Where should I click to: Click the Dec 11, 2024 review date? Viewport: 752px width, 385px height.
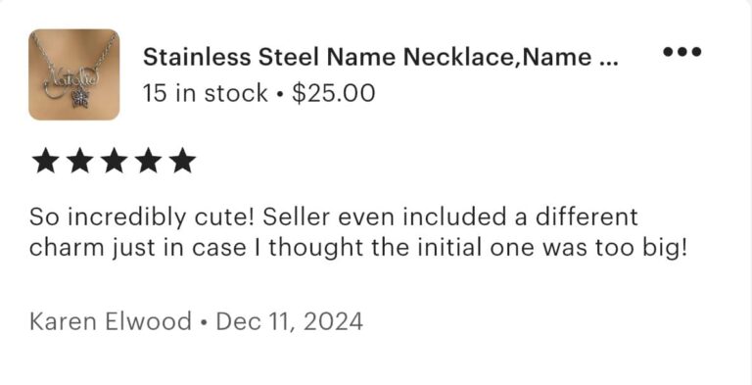(x=290, y=321)
